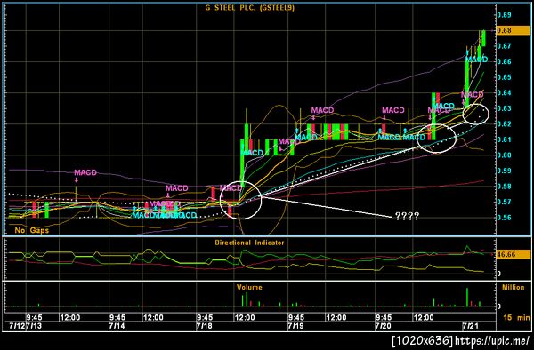Click the 9:45 time label above 7/19
The height and width of the screenshot is (350, 534).
tap(296, 318)
